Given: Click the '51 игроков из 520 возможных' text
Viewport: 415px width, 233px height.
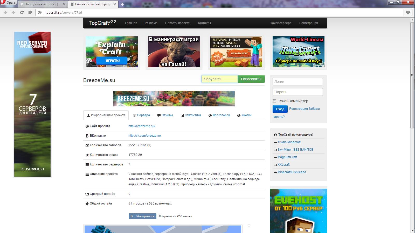Looking at the screenshot, I should 150,203.
